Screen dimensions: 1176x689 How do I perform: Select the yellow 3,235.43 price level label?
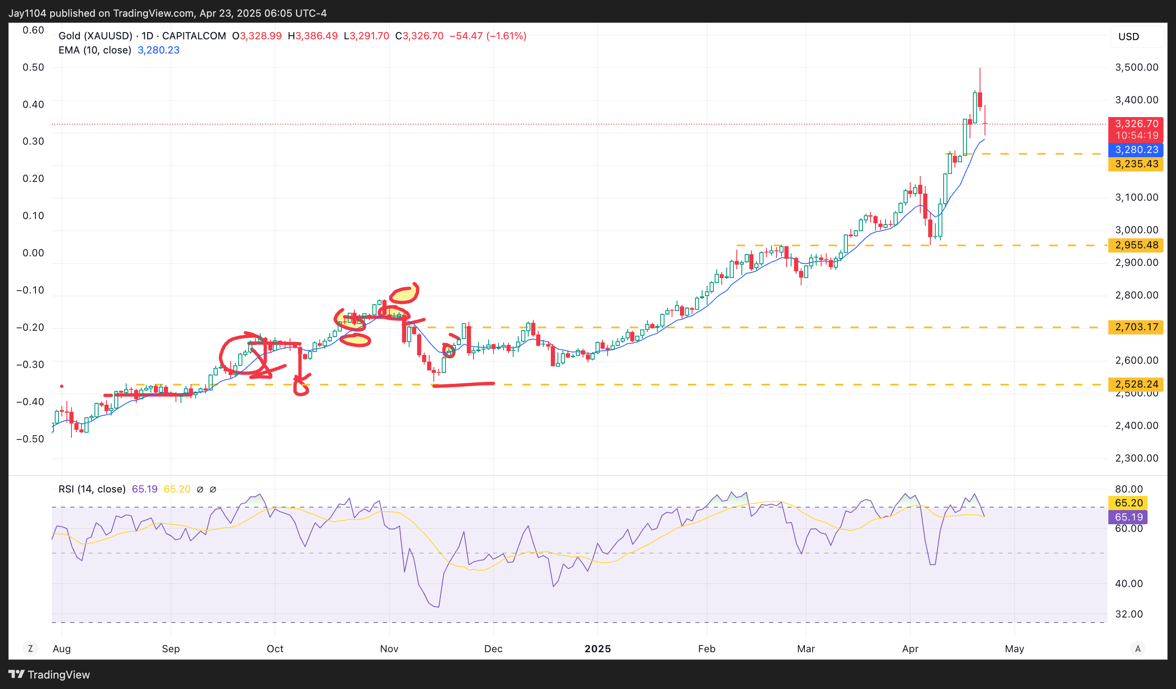pos(1136,164)
